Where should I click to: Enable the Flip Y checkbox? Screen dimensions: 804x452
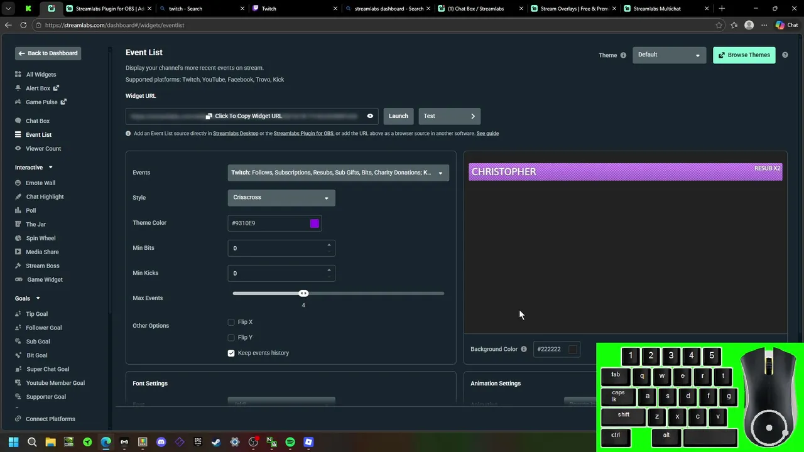pos(231,338)
